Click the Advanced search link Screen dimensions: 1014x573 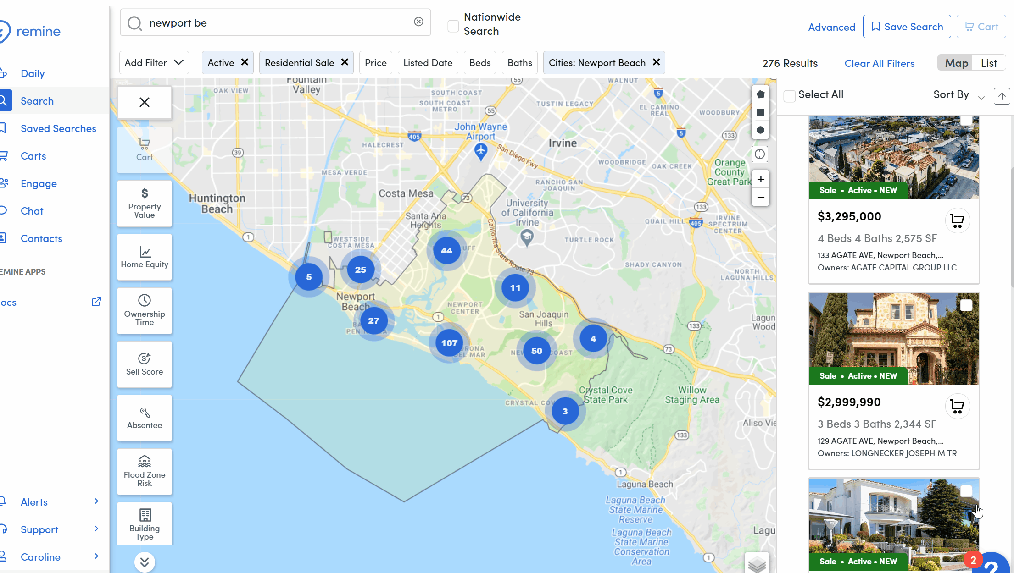(x=832, y=27)
